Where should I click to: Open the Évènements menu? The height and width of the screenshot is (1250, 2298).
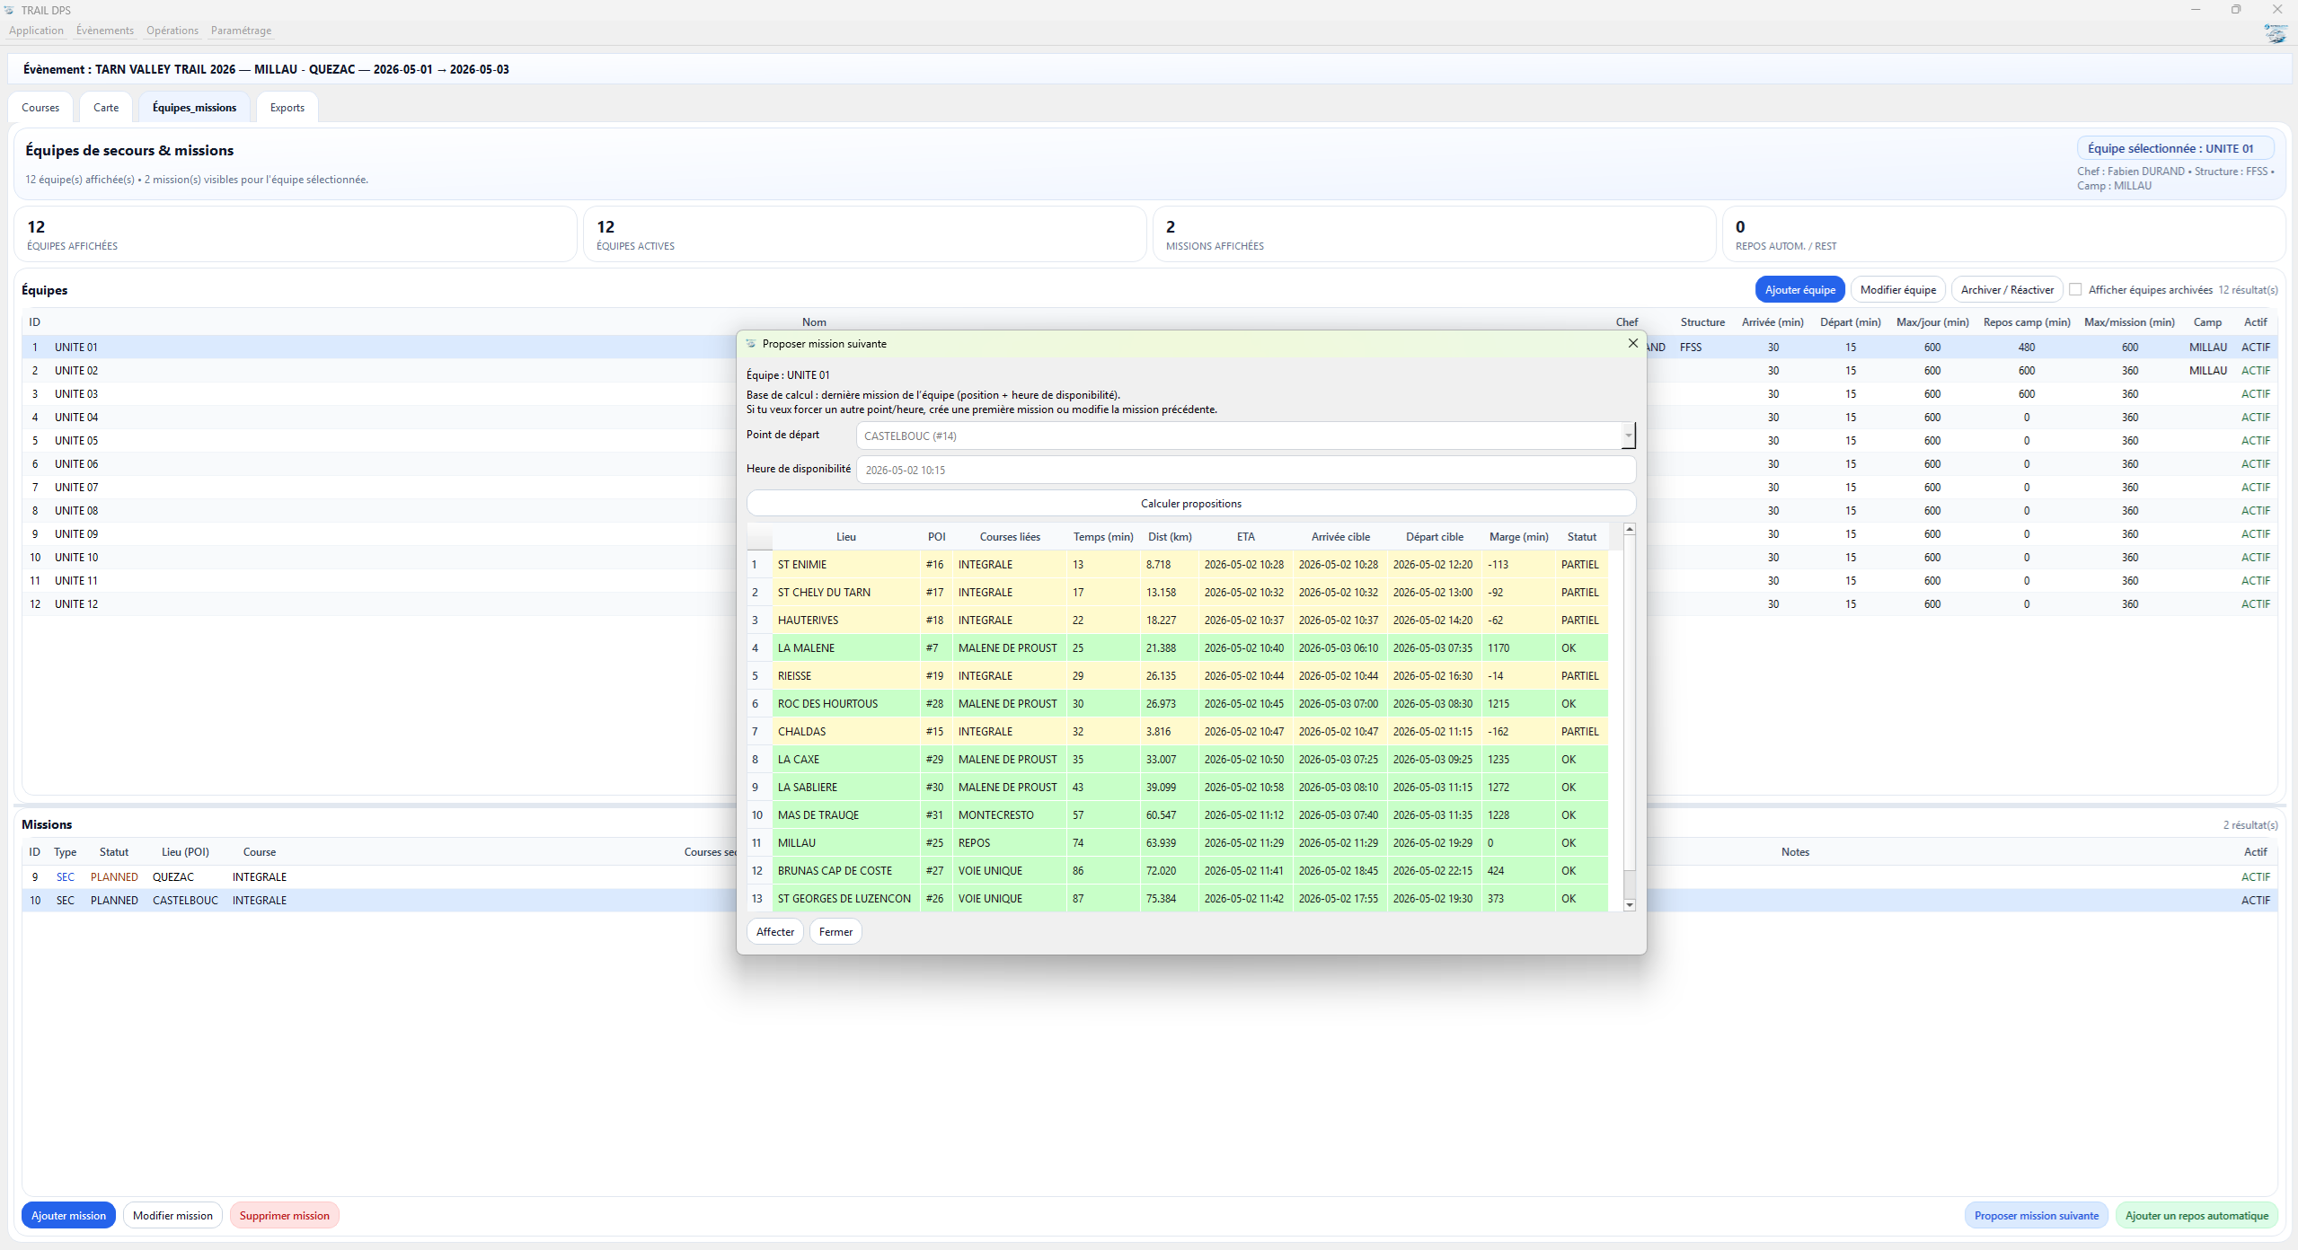(104, 31)
